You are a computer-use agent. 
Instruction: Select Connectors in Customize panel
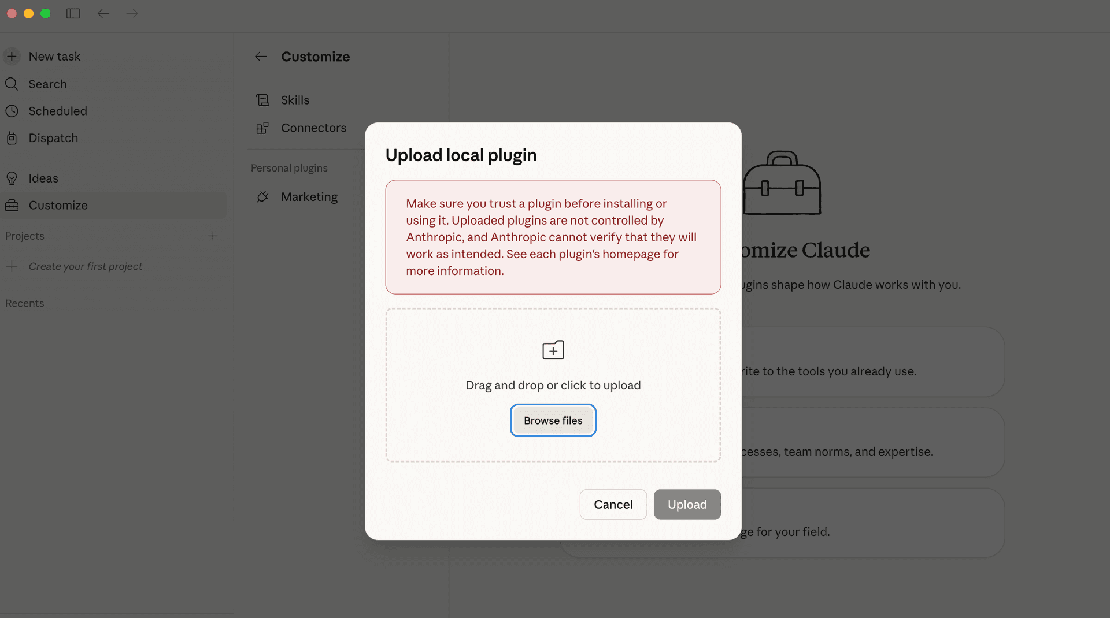(313, 128)
